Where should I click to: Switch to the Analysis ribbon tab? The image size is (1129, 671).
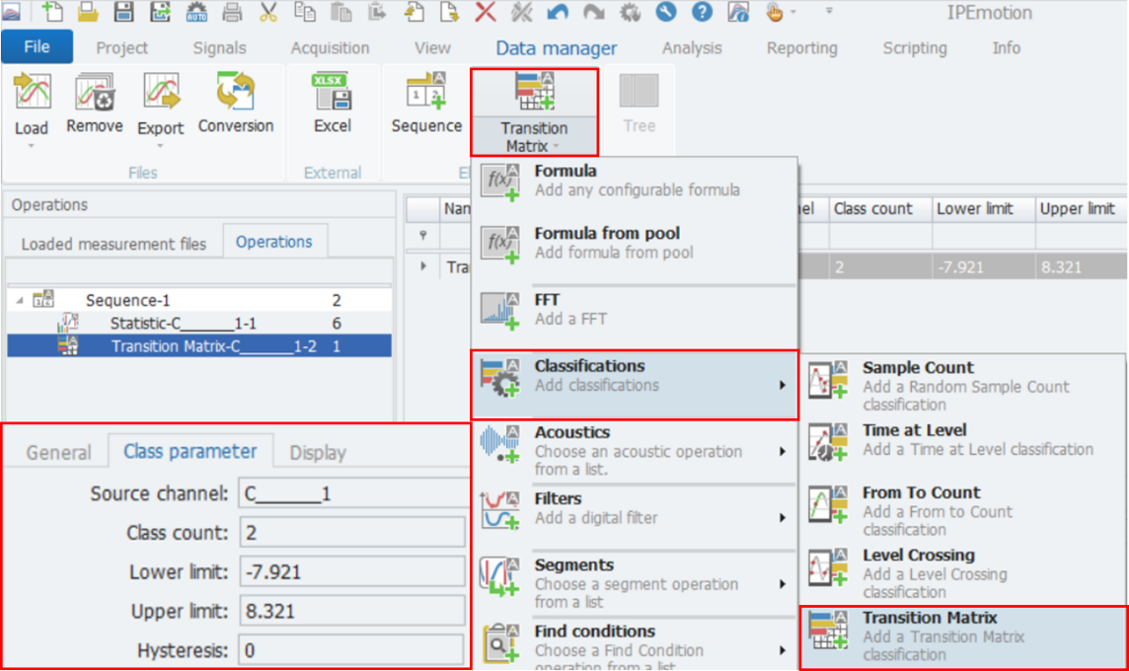tap(692, 47)
